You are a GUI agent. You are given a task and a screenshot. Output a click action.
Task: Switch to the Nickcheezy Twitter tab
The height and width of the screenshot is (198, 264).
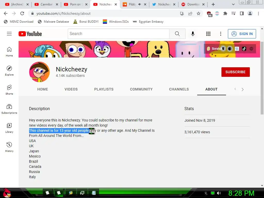[163, 4]
